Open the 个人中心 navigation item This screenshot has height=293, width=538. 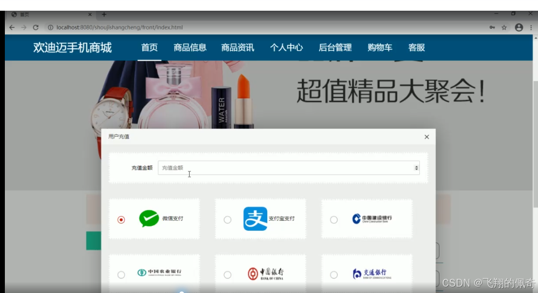click(286, 48)
